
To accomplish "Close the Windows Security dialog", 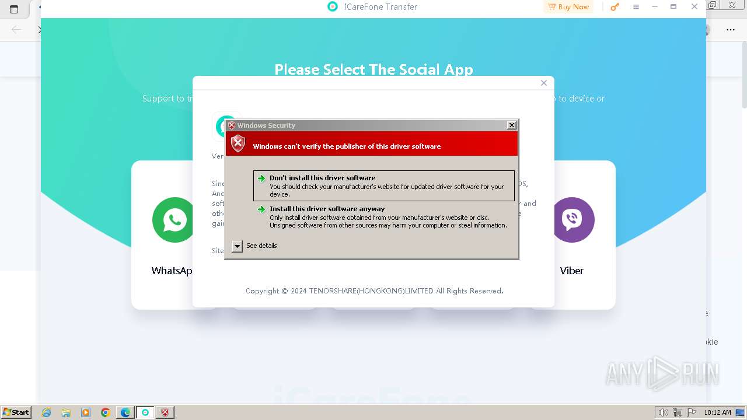I will 512,125.
